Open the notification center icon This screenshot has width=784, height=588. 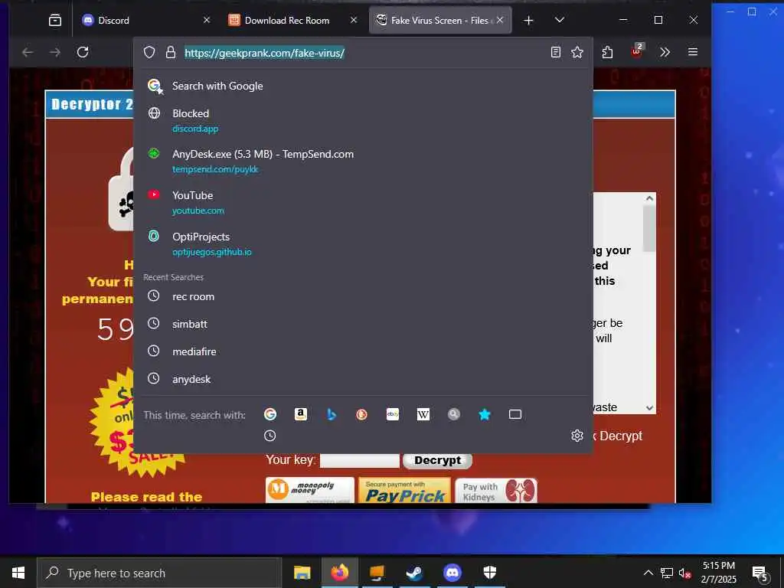pyautogui.click(x=760, y=574)
